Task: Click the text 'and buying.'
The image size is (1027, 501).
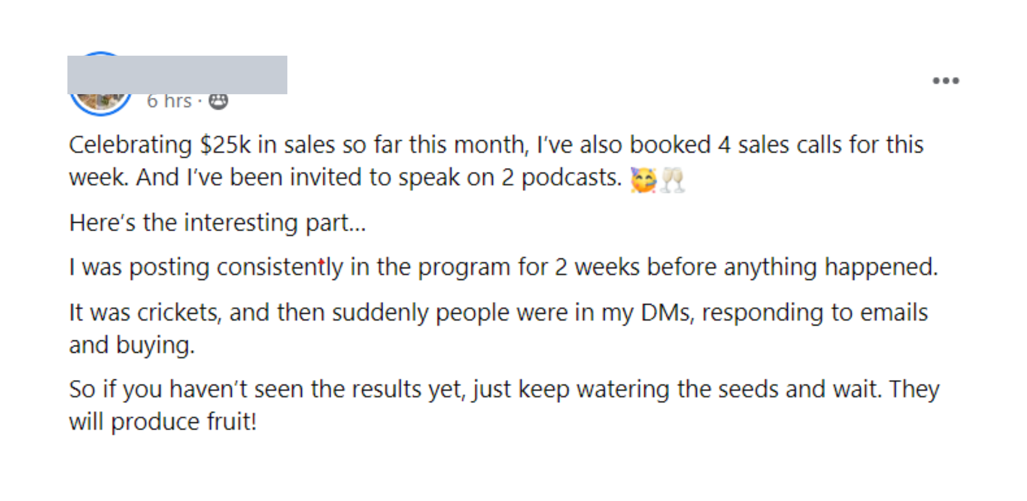Action: coord(132,345)
